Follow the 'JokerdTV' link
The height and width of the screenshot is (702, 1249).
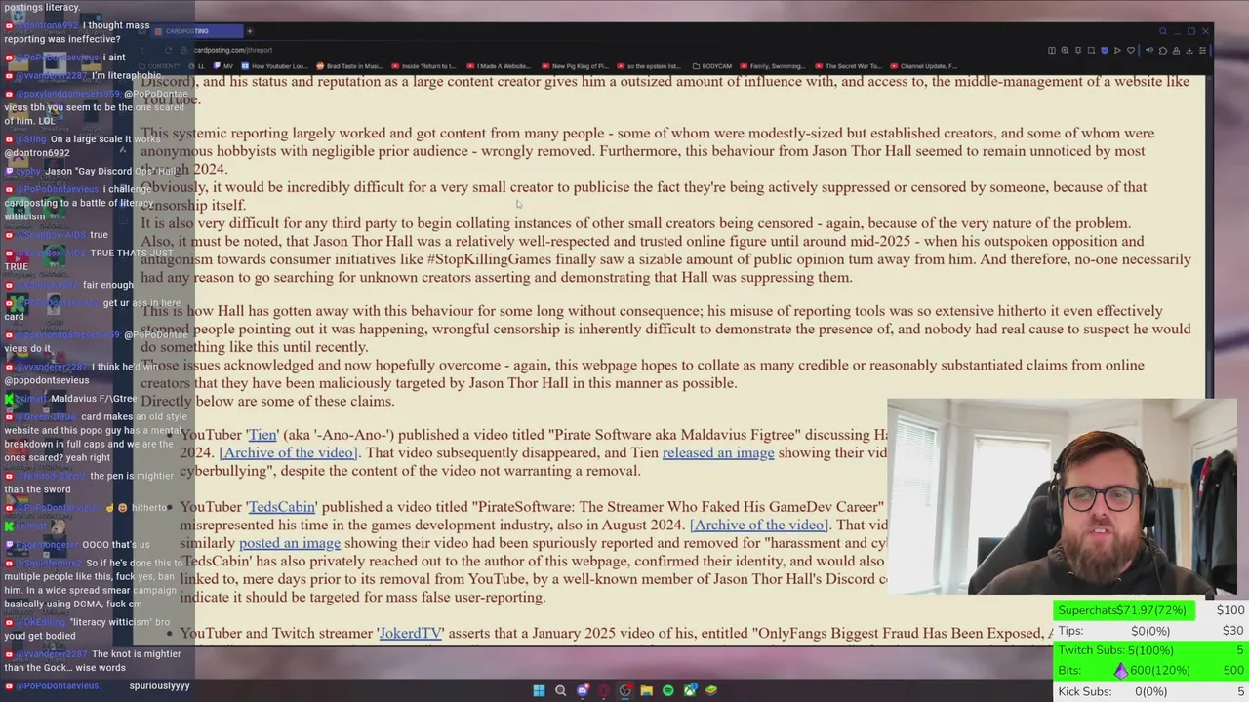(410, 634)
